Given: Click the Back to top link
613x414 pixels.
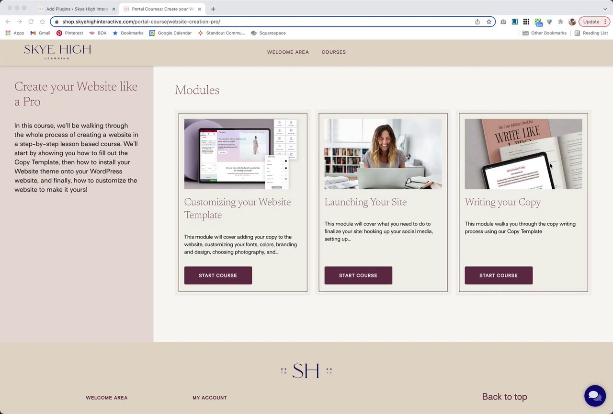Looking at the screenshot, I should pos(504,397).
